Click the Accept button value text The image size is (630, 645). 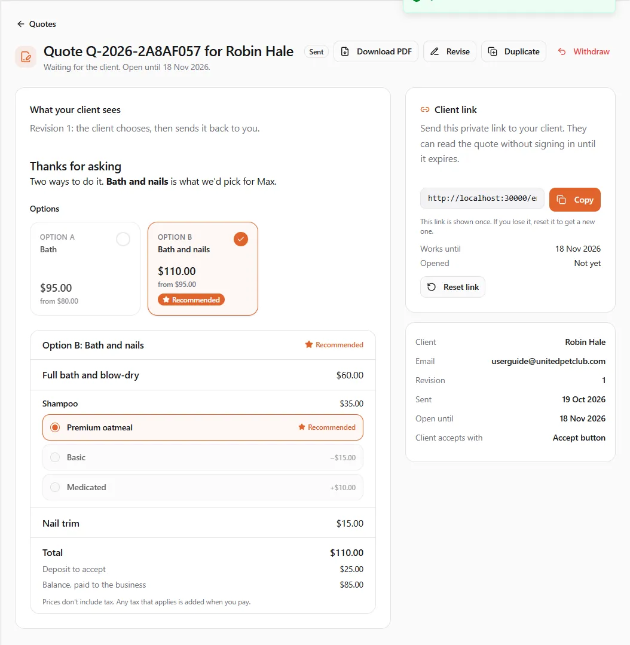[x=579, y=438]
